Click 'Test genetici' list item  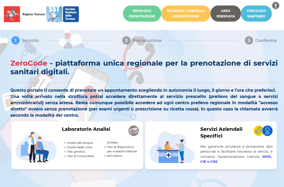[76, 152]
